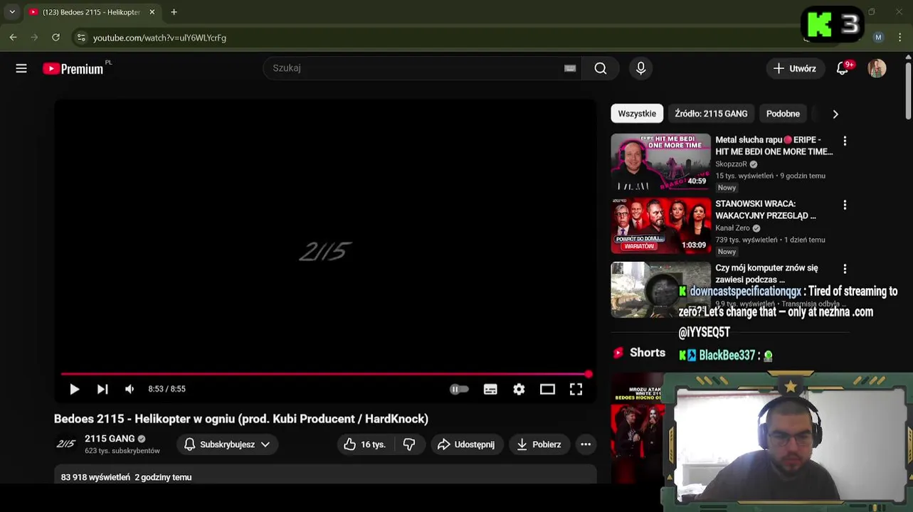
Task: Click the video title Bedoes 2115 - Helikopter w ogniu
Action: (241, 419)
